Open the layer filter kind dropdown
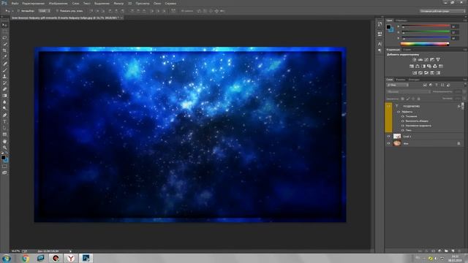 (x=398, y=85)
